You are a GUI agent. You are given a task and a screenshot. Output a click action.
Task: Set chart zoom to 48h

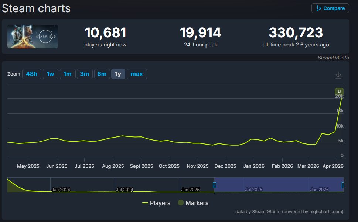point(32,74)
